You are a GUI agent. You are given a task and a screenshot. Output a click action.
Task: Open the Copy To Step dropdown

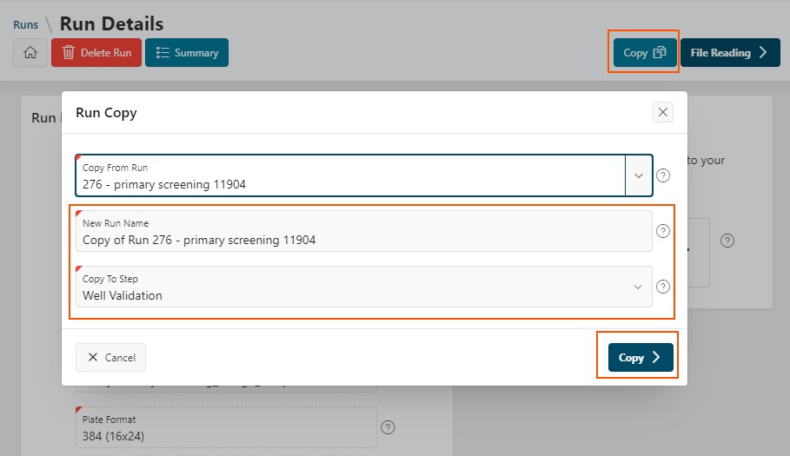364,287
